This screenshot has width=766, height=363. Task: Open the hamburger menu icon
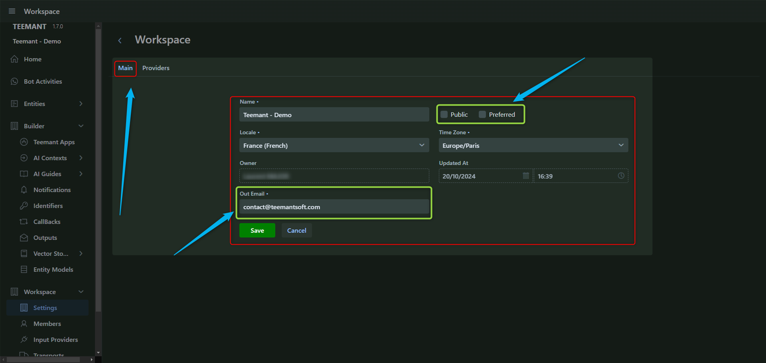tap(12, 11)
